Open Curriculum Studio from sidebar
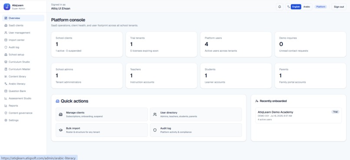Screen dimensions: 350x160 coord(23,62)
